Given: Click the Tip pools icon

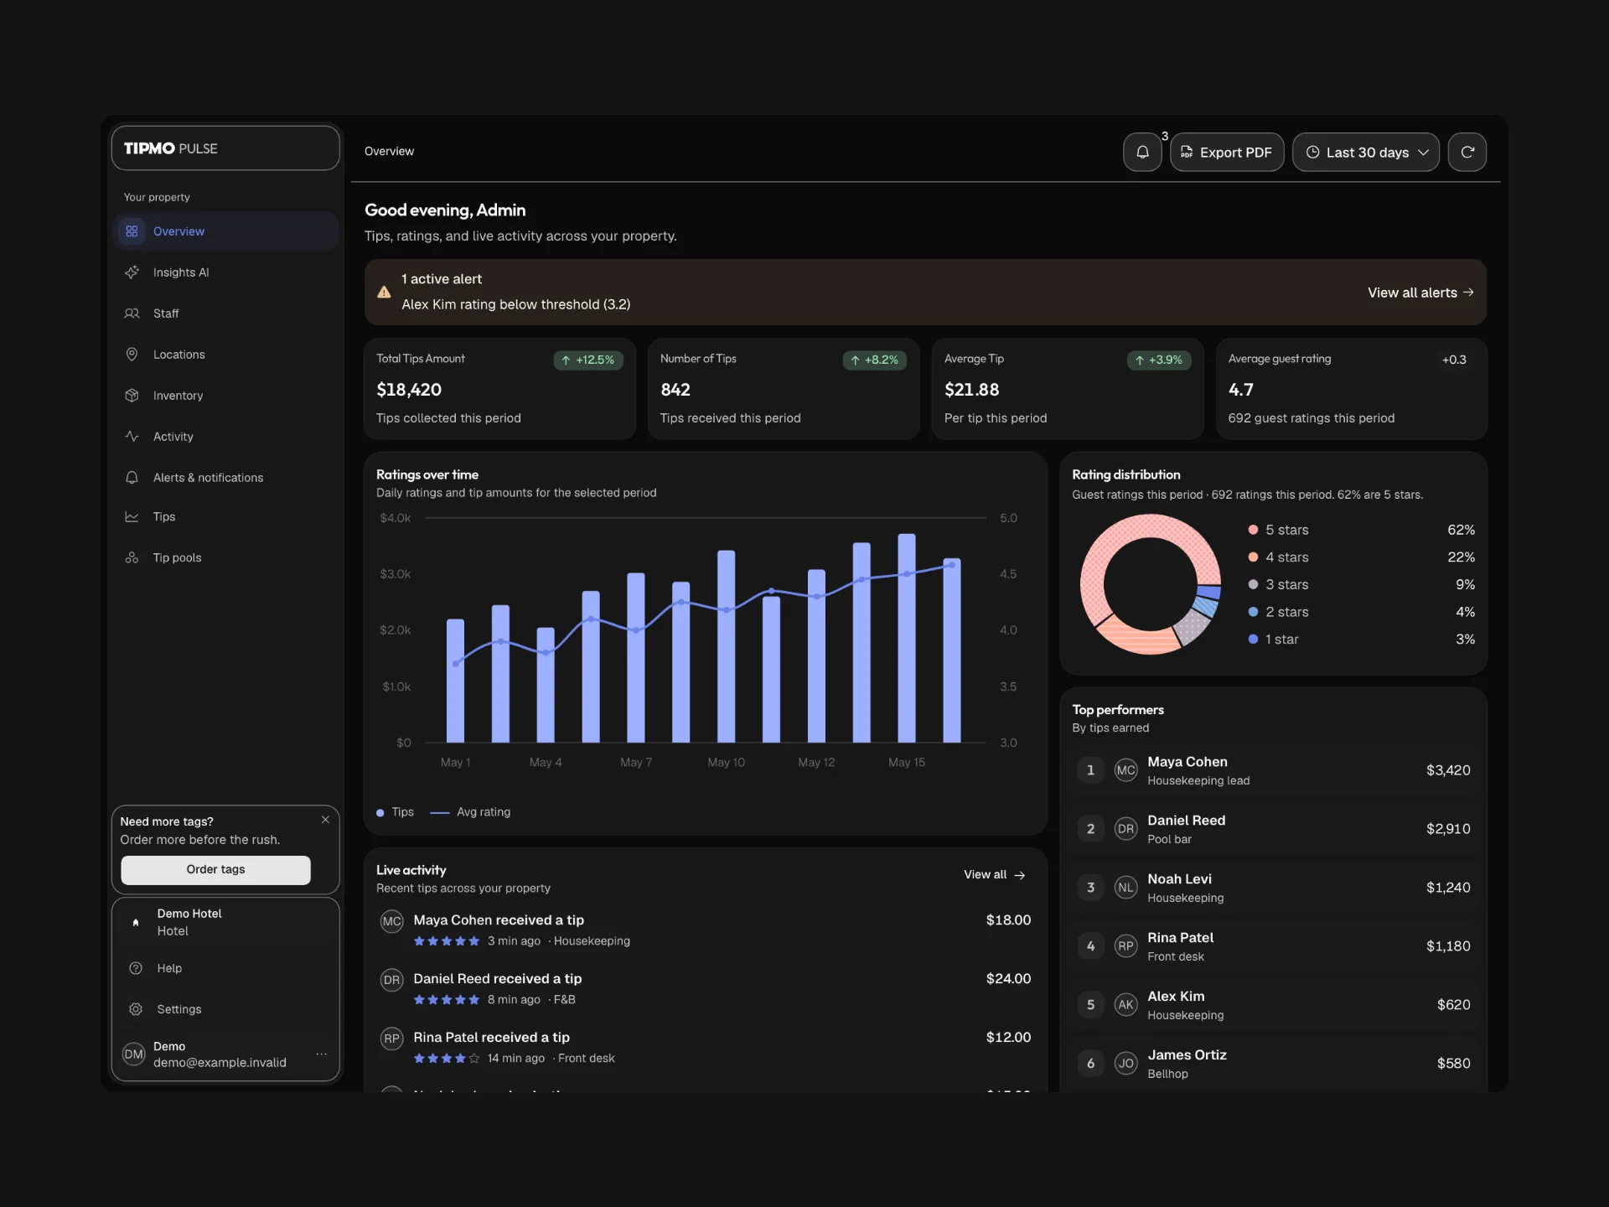Looking at the screenshot, I should pyautogui.click(x=132, y=558).
